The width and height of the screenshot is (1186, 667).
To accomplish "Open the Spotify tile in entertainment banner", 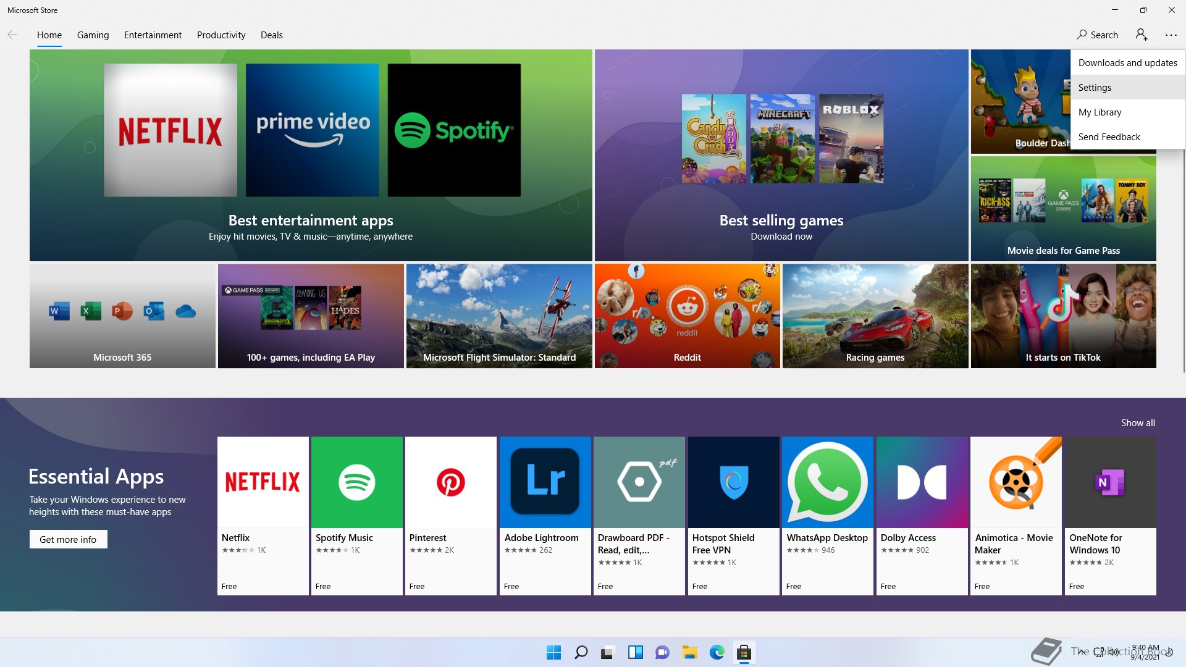I will click(x=454, y=130).
